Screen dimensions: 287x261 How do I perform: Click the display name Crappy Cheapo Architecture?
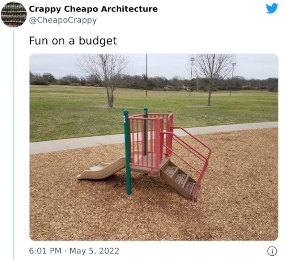[x=93, y=9]
